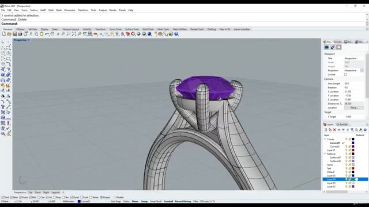The image size is (369, 207).
Task: Copy selection with Copy toolbar icon
Action: point(36,34)
